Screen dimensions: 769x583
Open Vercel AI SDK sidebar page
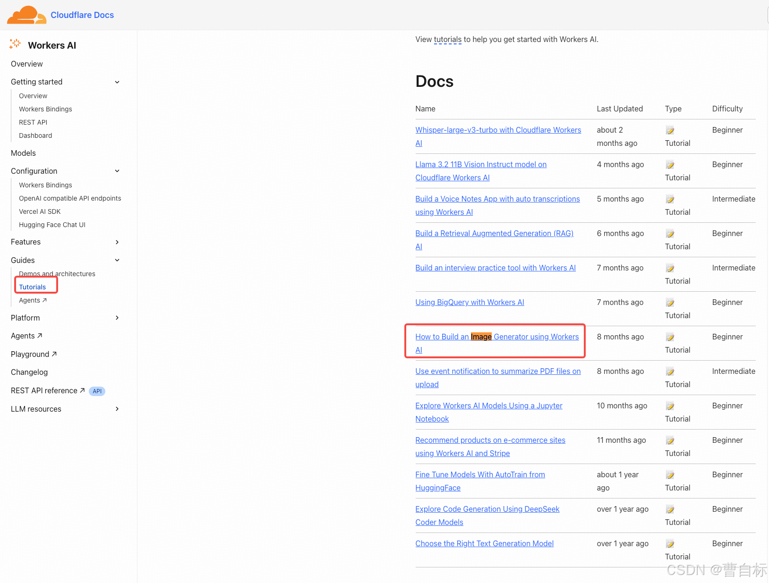coord(40,211)
